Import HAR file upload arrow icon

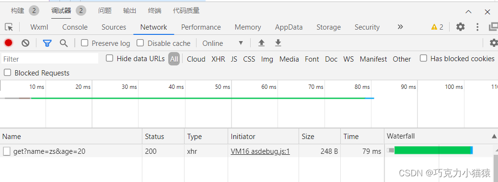(261, 43)
